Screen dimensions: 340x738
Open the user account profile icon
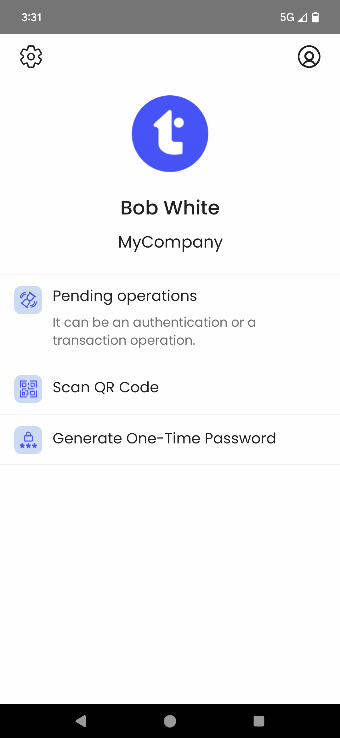coord(309,57)
